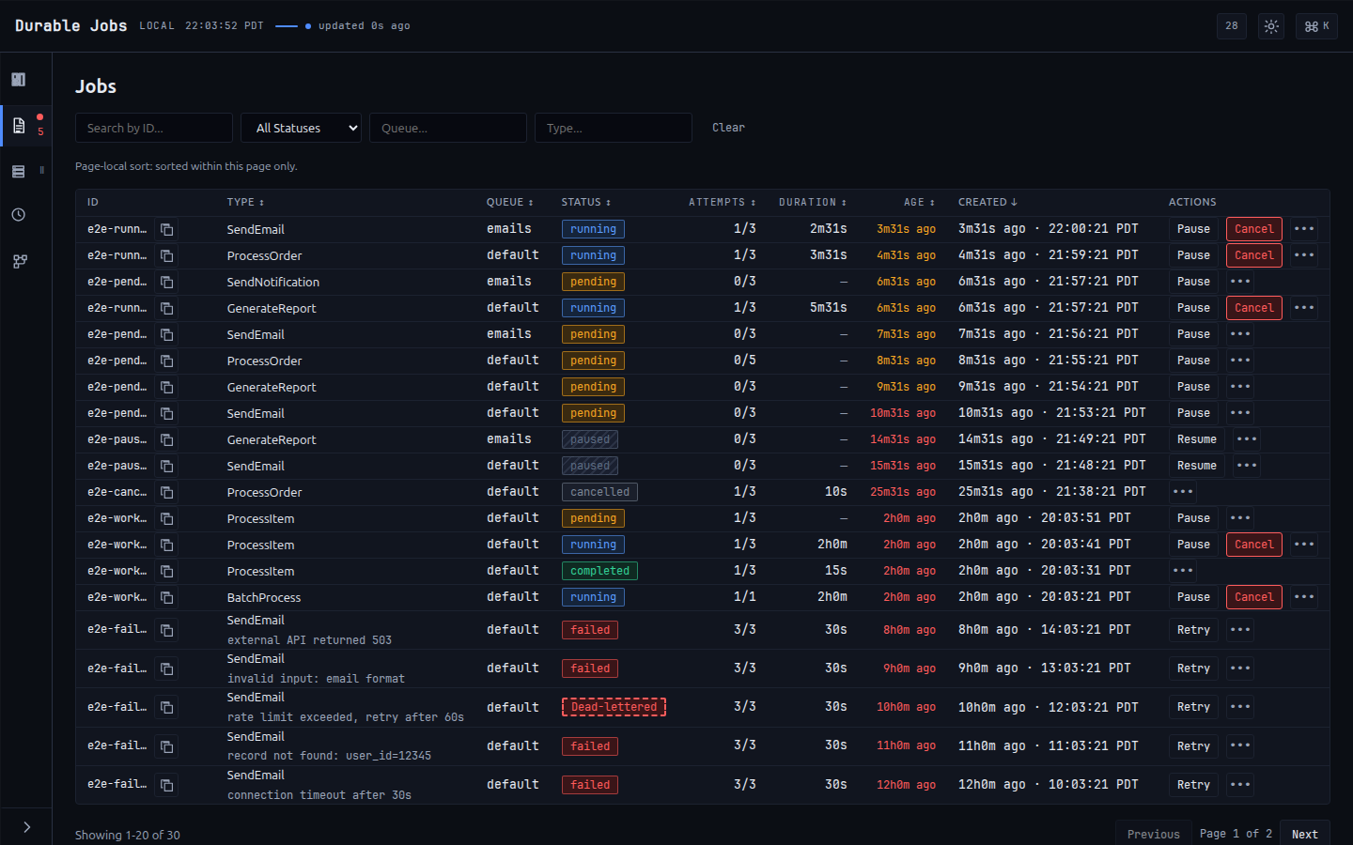Click the Dead-lettered status badge
The height and width of the screenshot is (845, 1353).
pos(614,707)
